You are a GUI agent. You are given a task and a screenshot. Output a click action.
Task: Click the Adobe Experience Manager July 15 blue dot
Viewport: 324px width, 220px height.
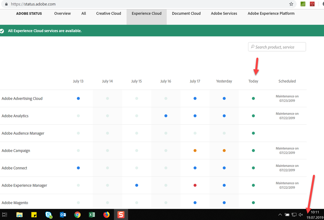(x=137, y=185)
